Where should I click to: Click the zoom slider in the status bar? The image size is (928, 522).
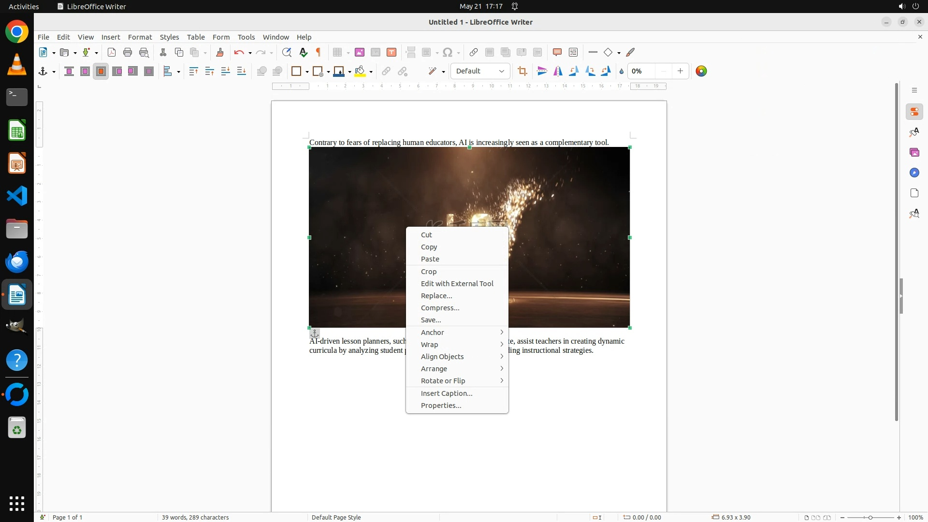tap(870, 518)
